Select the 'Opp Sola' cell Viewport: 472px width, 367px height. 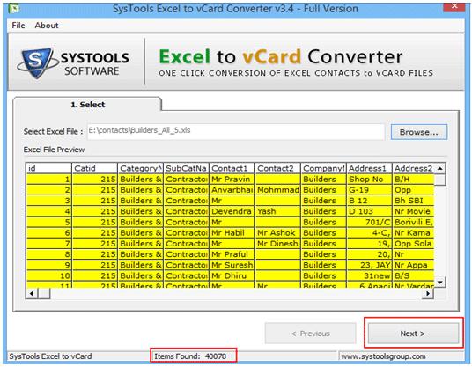coord(413,244)
